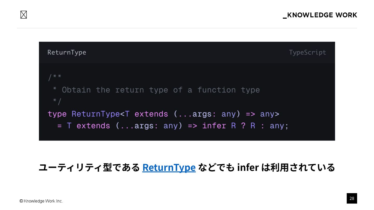Click the crossed-box icon at top left

point(24,15)
